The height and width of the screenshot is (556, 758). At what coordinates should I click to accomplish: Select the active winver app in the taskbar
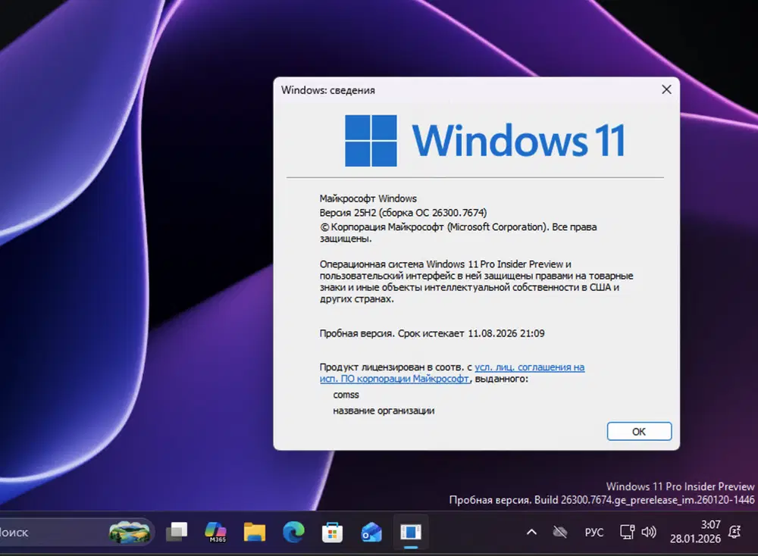[409, 532]
